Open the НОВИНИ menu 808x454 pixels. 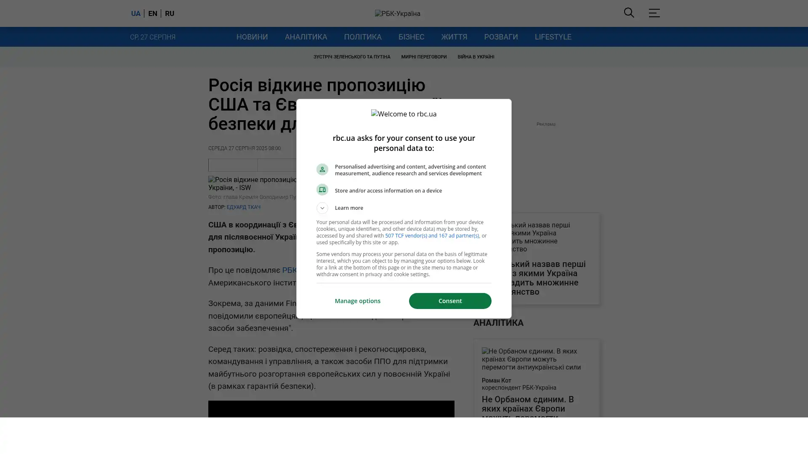pyautogui.click(x=252, y=37)
